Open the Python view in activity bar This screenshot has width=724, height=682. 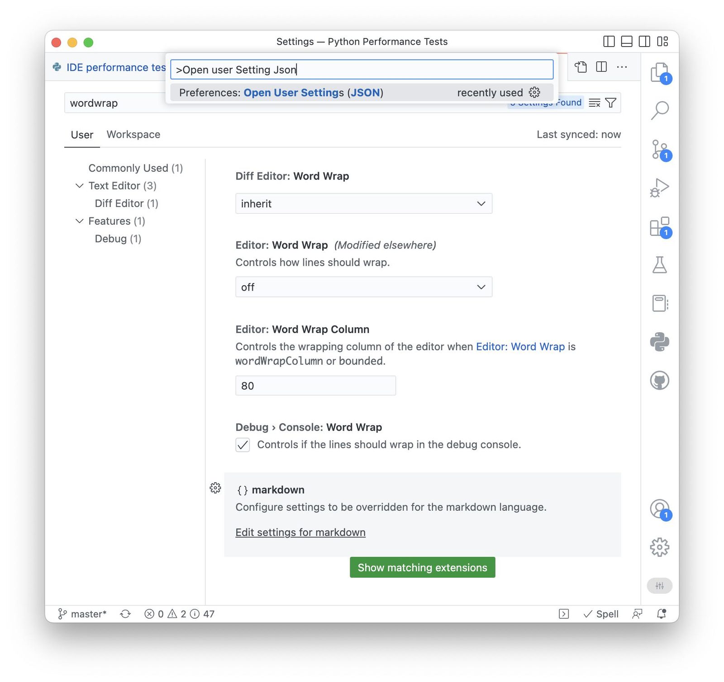[659, 342]
